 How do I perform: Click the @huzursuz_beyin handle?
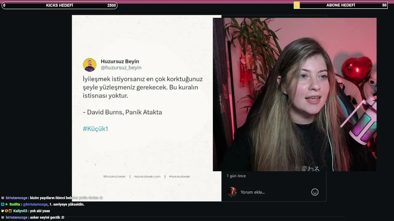[121, 68]
